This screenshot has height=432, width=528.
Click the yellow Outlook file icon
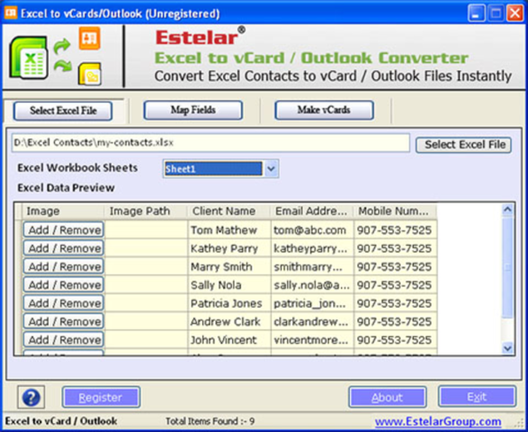pyautogui.click(x=90, y=74)
